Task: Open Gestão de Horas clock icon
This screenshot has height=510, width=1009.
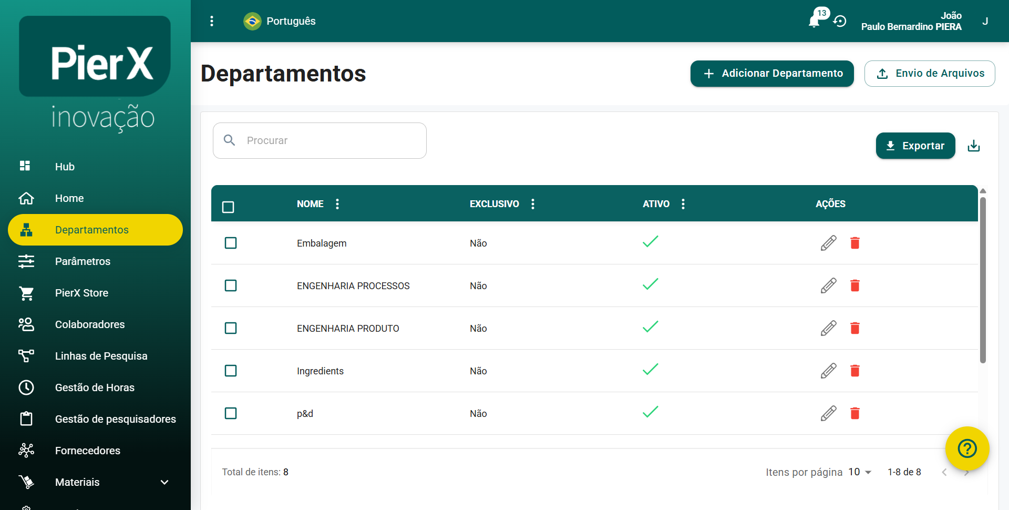Action: [x=26, y=387]
